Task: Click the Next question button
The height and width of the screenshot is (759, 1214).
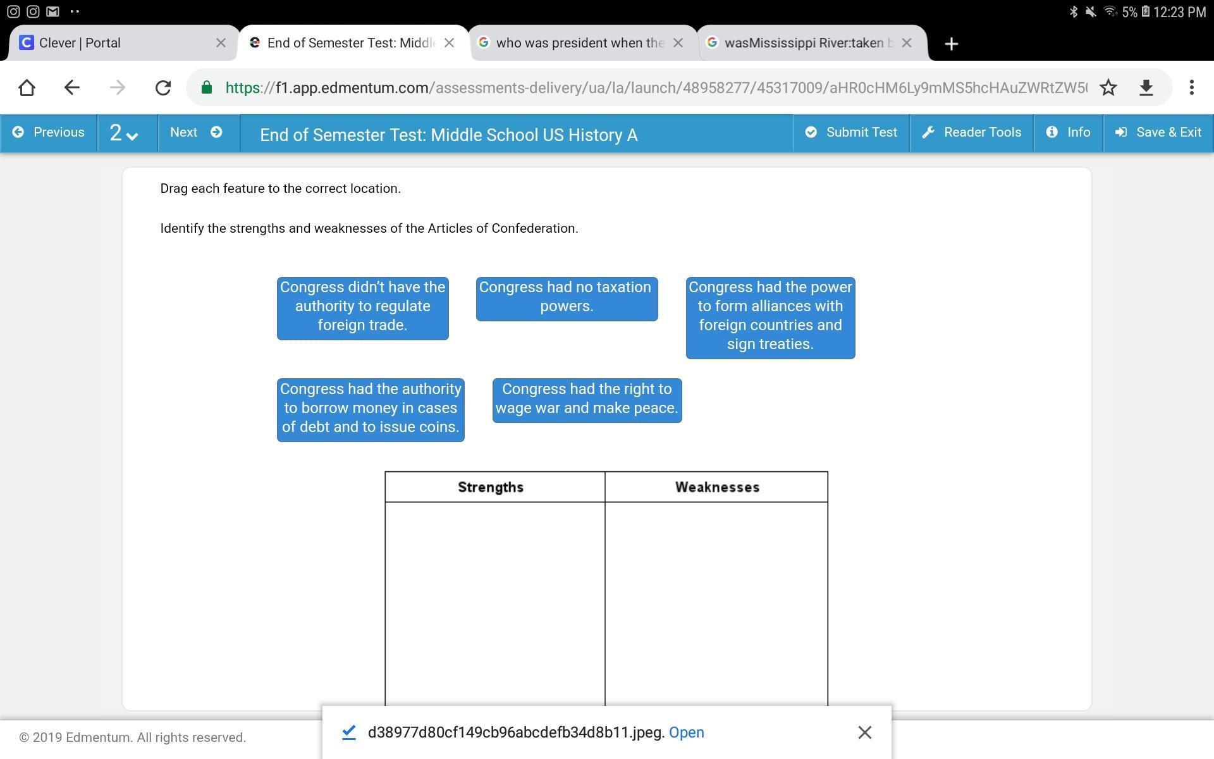Action: 196,133
